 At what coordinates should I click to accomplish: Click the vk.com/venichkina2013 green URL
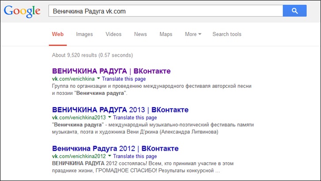(79, 117)
